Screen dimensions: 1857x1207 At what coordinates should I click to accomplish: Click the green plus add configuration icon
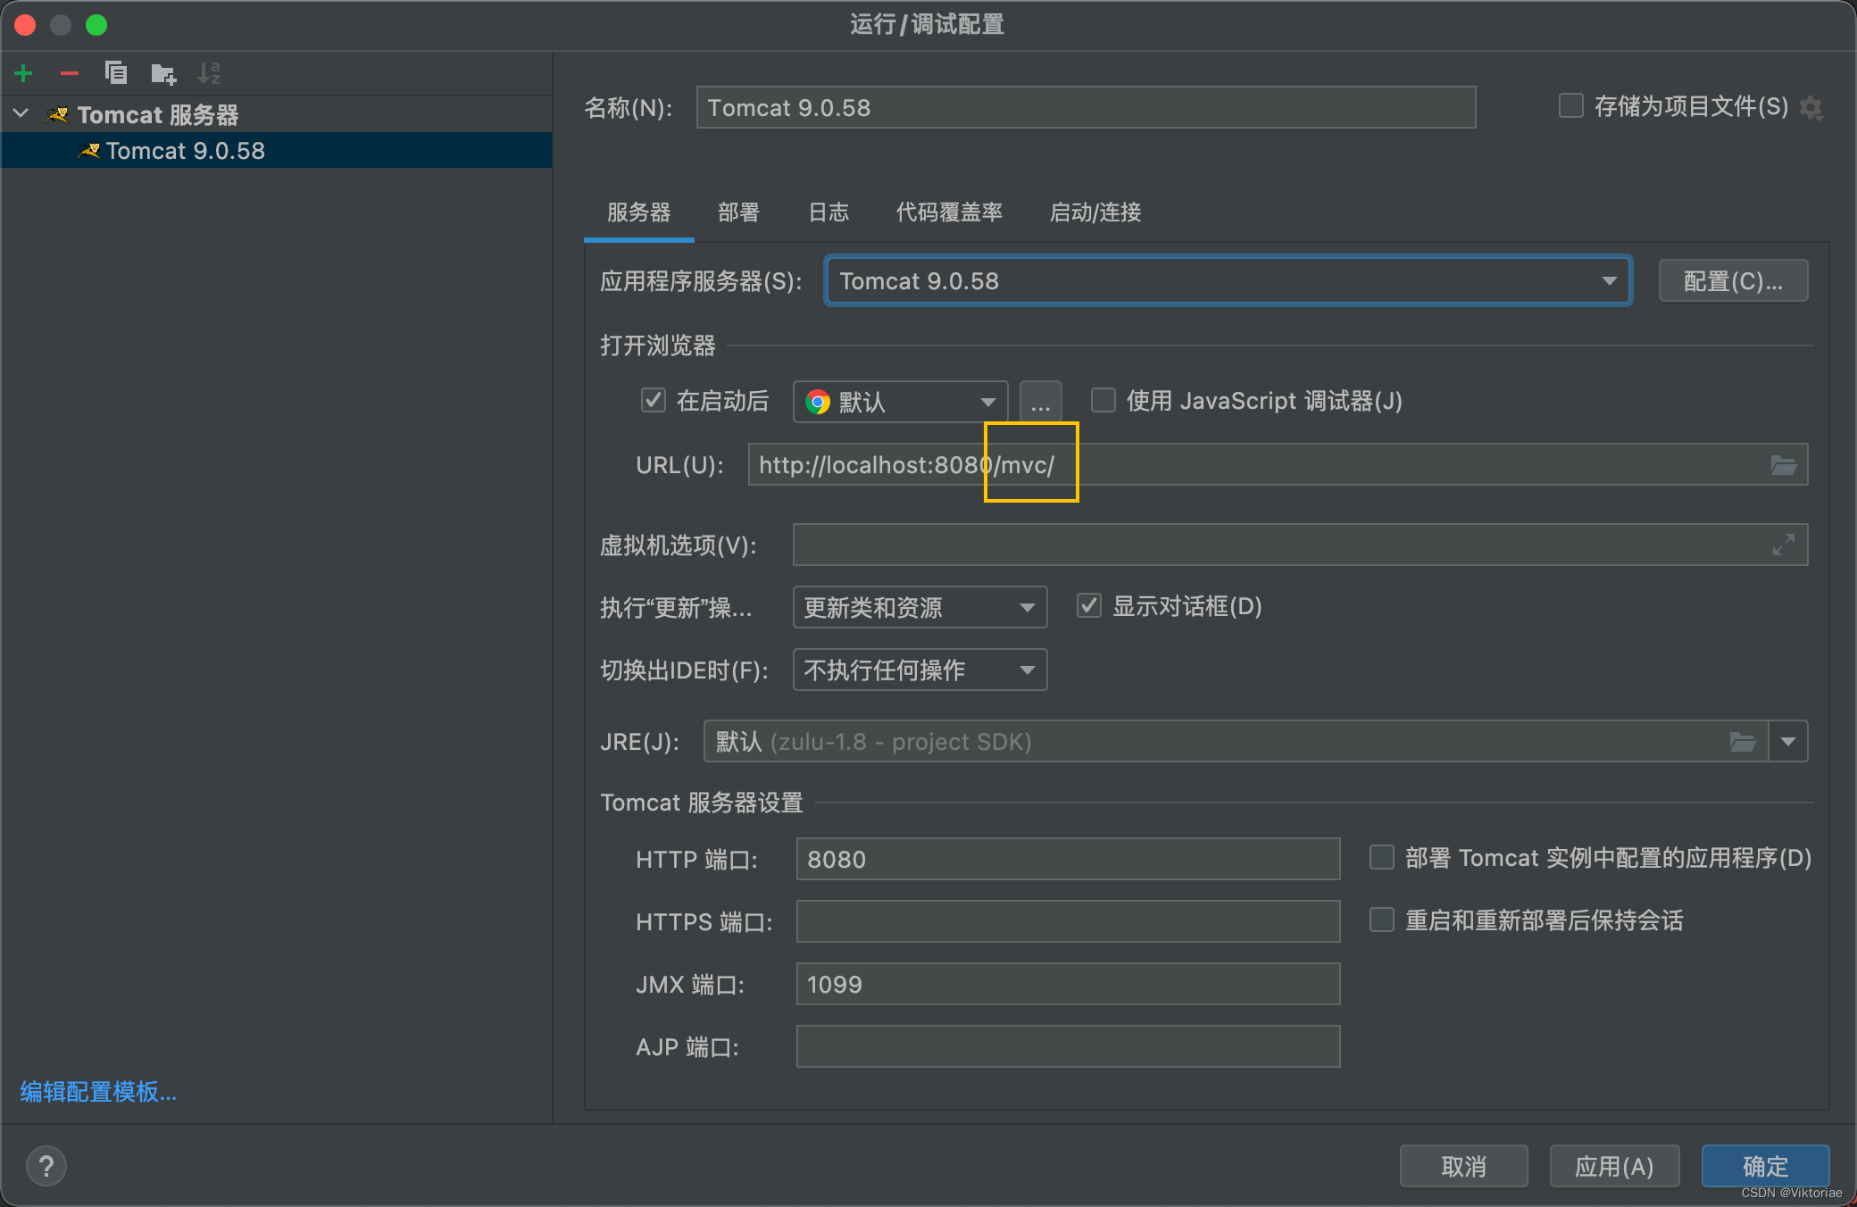24,73
